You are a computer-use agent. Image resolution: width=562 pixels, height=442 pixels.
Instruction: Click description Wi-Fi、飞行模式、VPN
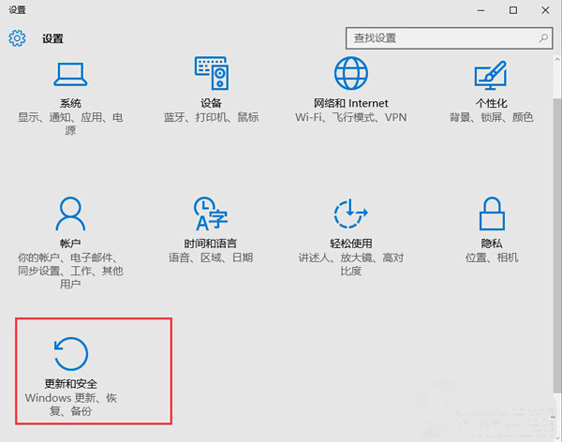tap(351, 117)
